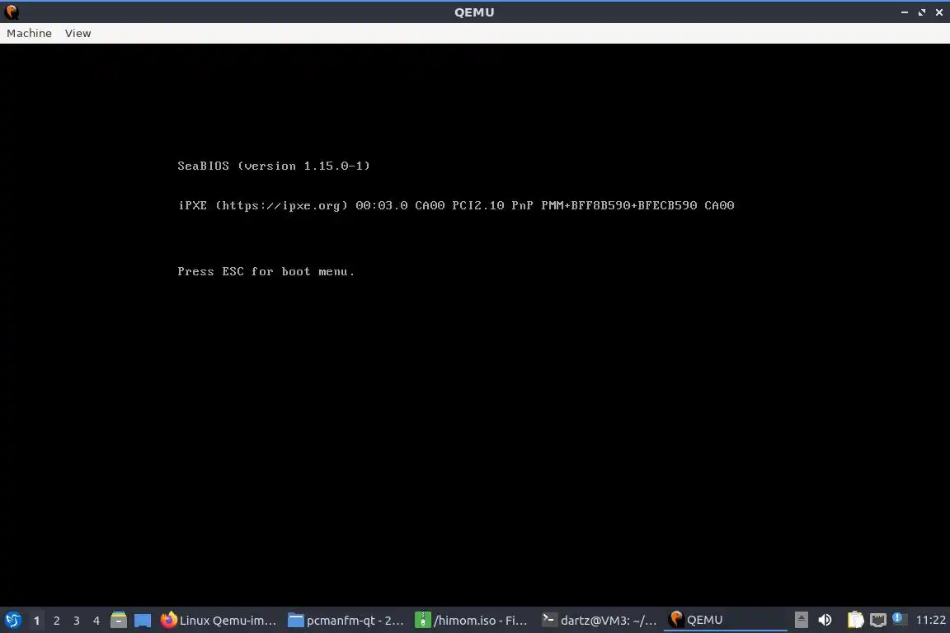This screenshot has width=950, height=633.
Task: Launch the file manager from the panel
Action: tap(119, 620)
